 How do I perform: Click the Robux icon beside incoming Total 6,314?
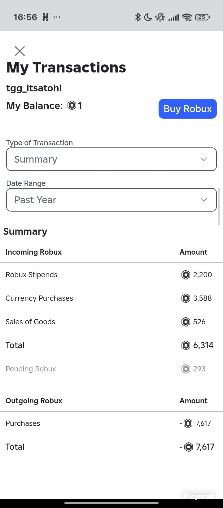point(186,345)
